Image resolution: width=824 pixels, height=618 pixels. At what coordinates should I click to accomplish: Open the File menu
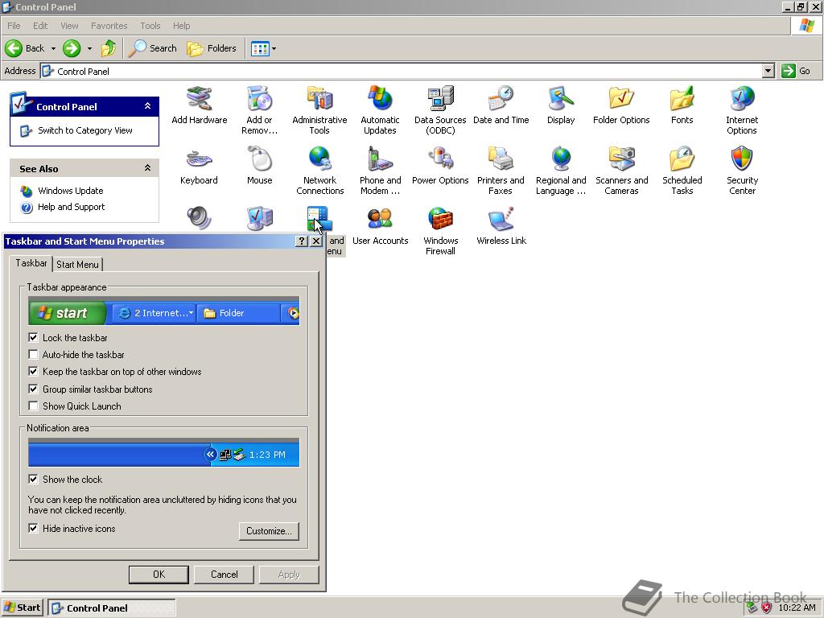[14, 26]
